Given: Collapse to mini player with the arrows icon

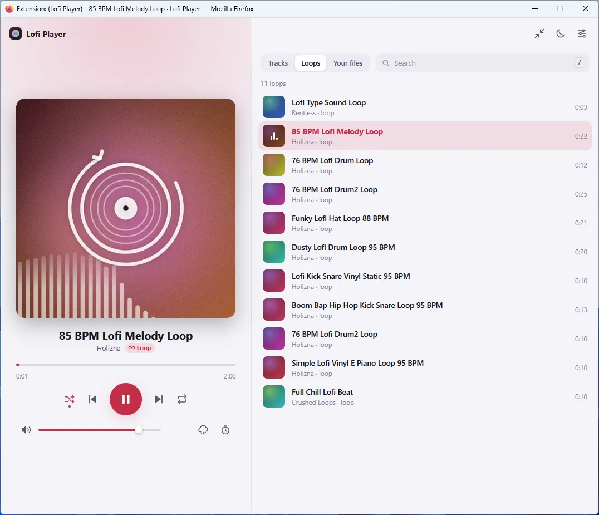Looking at the screenshot, I should 539,33.
